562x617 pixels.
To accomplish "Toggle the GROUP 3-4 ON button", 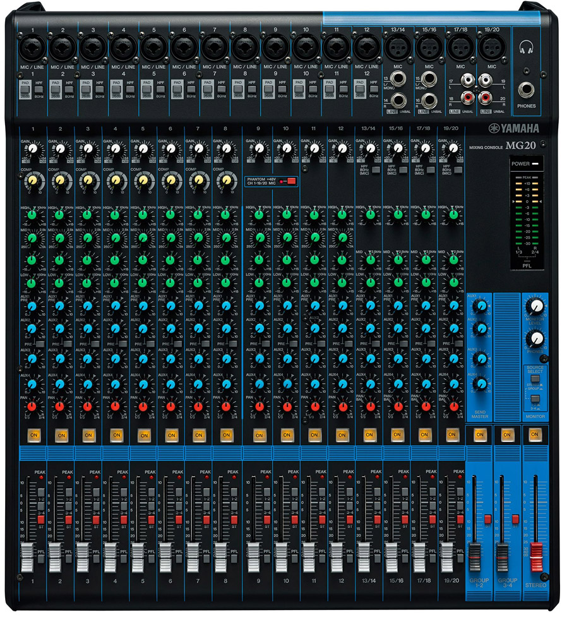I will pyautogui.click(x=507, y=434).
